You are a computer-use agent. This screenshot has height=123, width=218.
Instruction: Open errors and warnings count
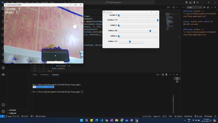(25, 116)
